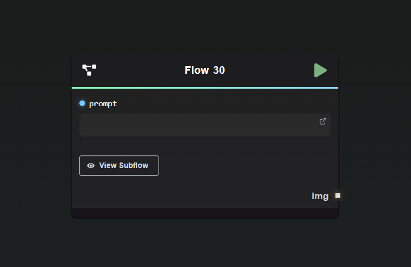Click the Flow 30 node title

[x=205, y=70]
